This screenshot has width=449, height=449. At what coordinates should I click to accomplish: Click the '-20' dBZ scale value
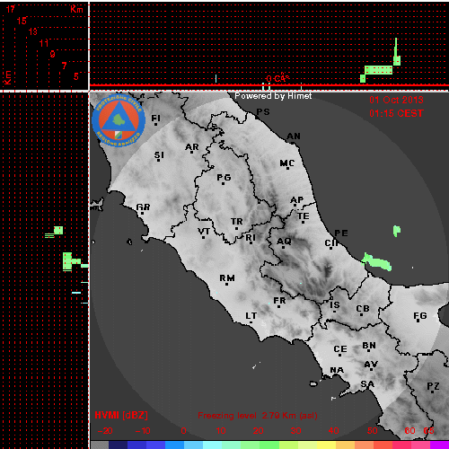(x=105, y=431)
